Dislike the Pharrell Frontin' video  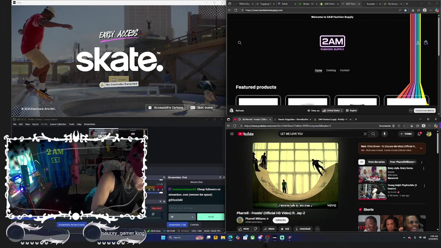tap(255, 229)
